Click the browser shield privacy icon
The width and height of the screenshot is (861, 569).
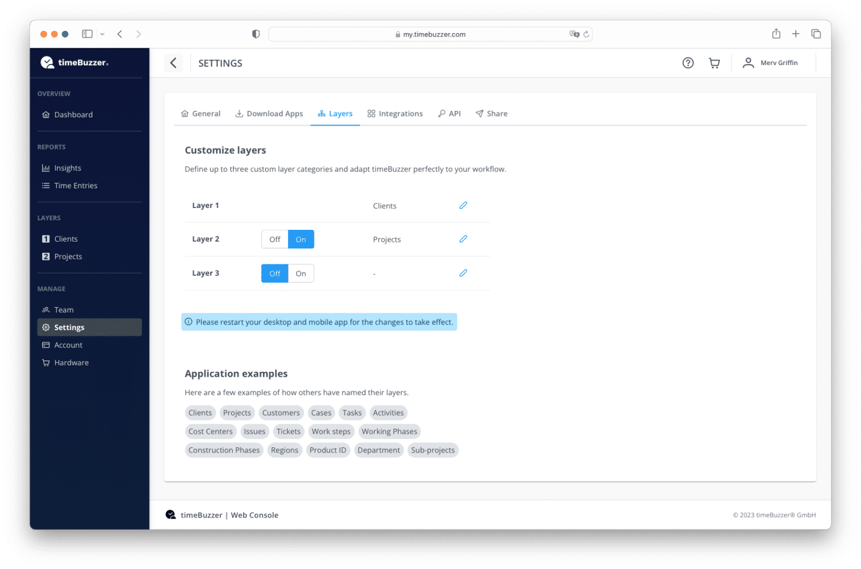(x=256, y=34)
